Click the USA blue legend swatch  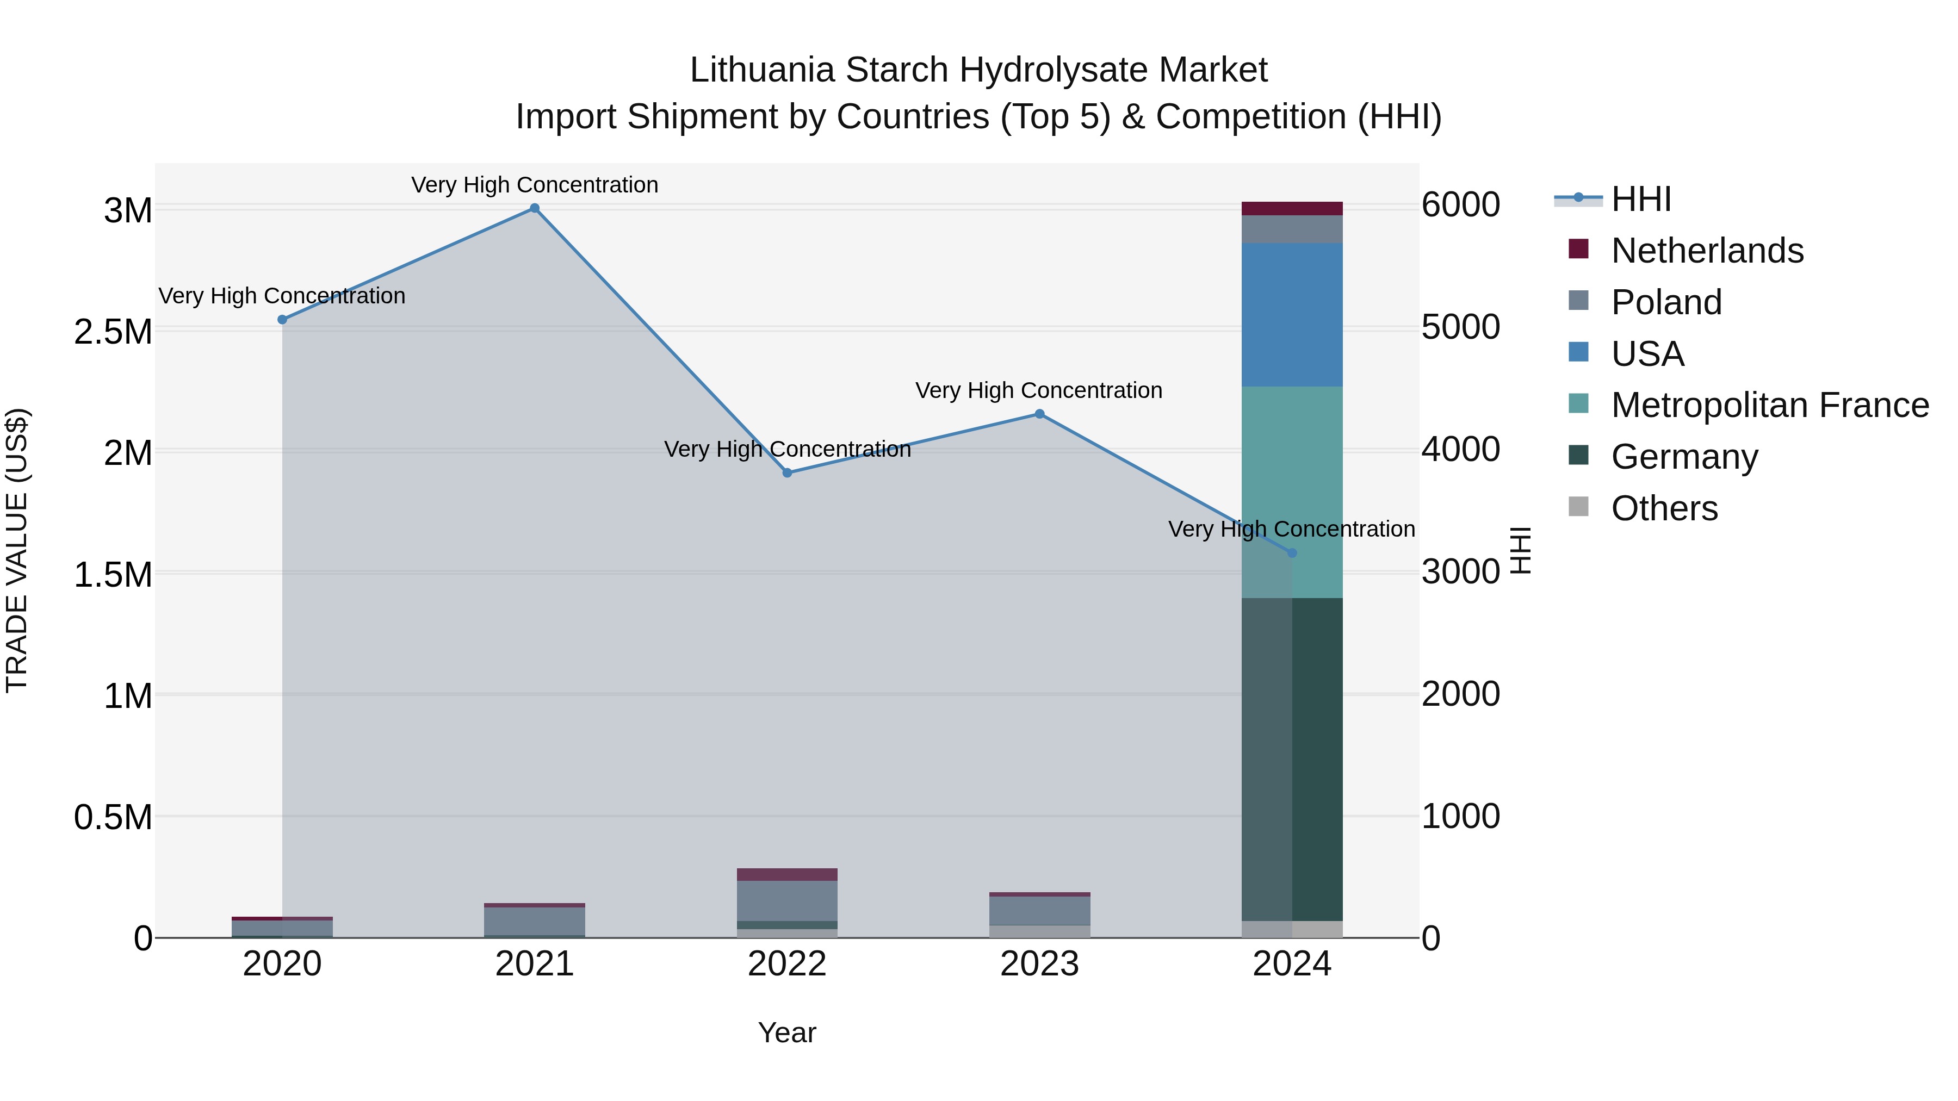tap(1579, 352)
